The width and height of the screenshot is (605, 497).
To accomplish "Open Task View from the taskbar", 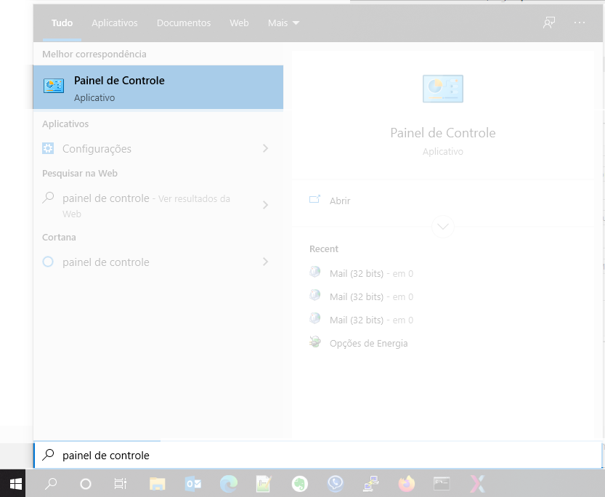I will click(121, 483).
